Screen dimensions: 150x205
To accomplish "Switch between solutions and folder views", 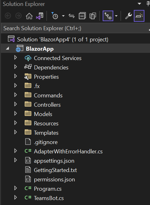I will coord(40,16).
